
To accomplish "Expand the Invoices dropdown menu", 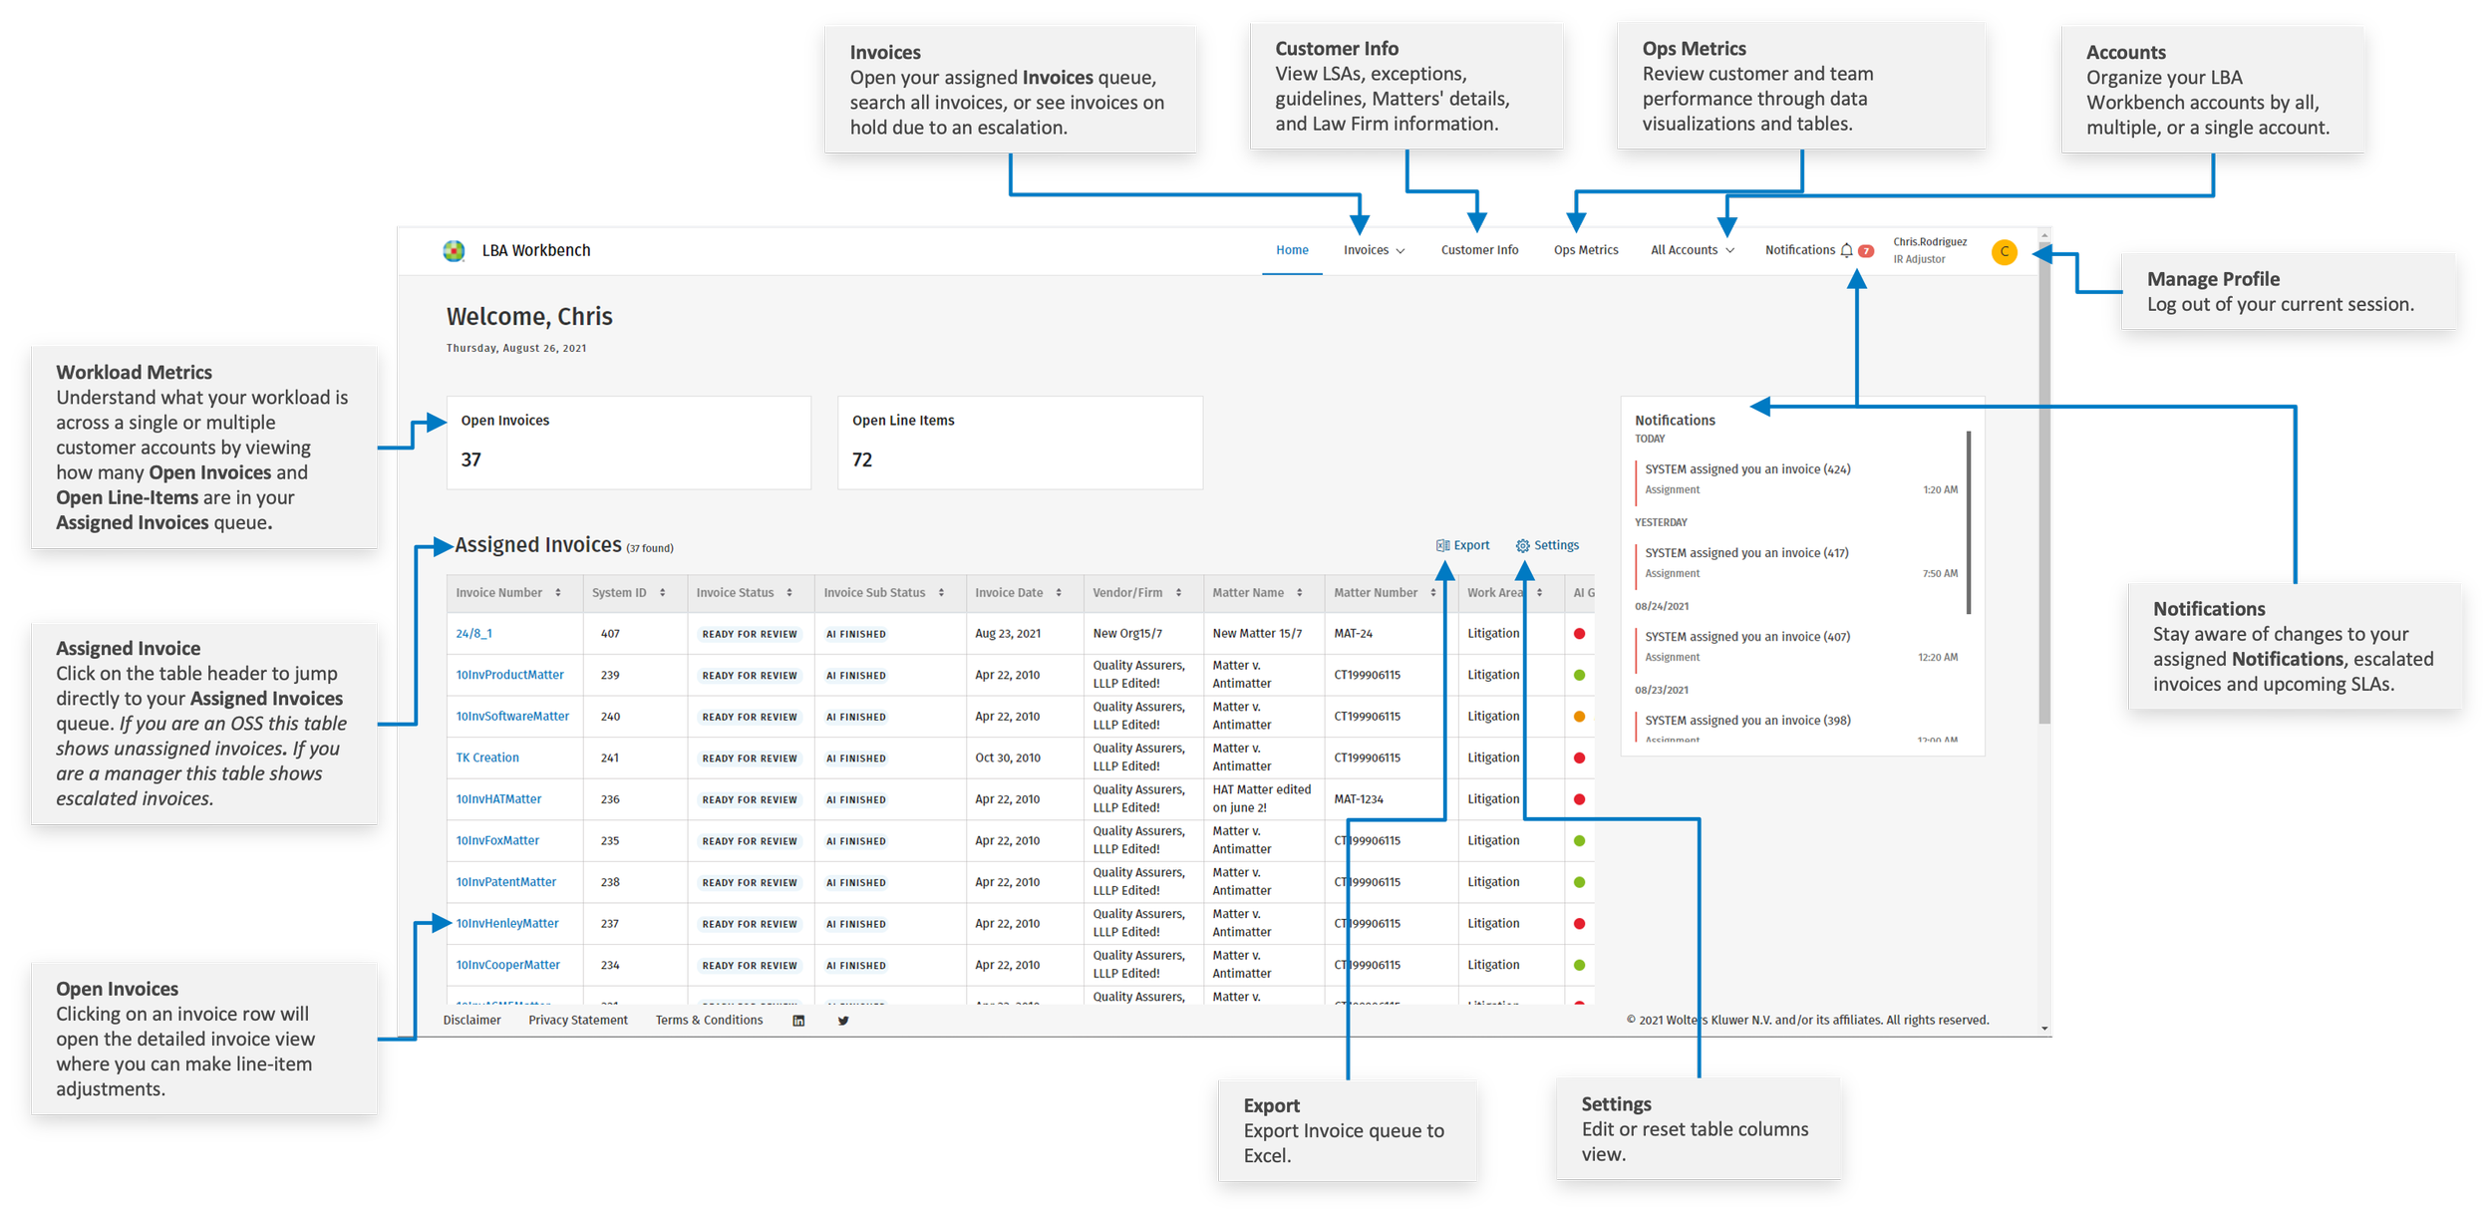I will 1374,251.
